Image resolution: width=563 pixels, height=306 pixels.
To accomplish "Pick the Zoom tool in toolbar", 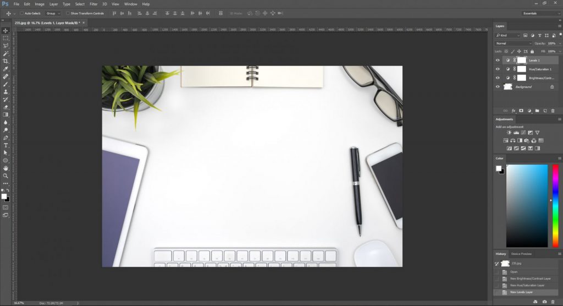I will [5, 176].
